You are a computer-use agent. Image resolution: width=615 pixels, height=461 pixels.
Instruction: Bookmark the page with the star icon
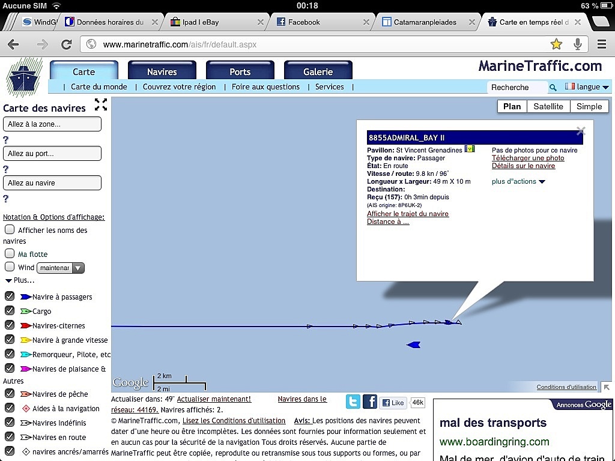[556, 44]
